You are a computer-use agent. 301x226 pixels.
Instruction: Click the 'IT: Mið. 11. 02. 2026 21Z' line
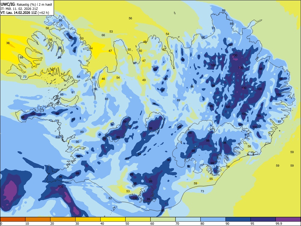pos(19,9)
